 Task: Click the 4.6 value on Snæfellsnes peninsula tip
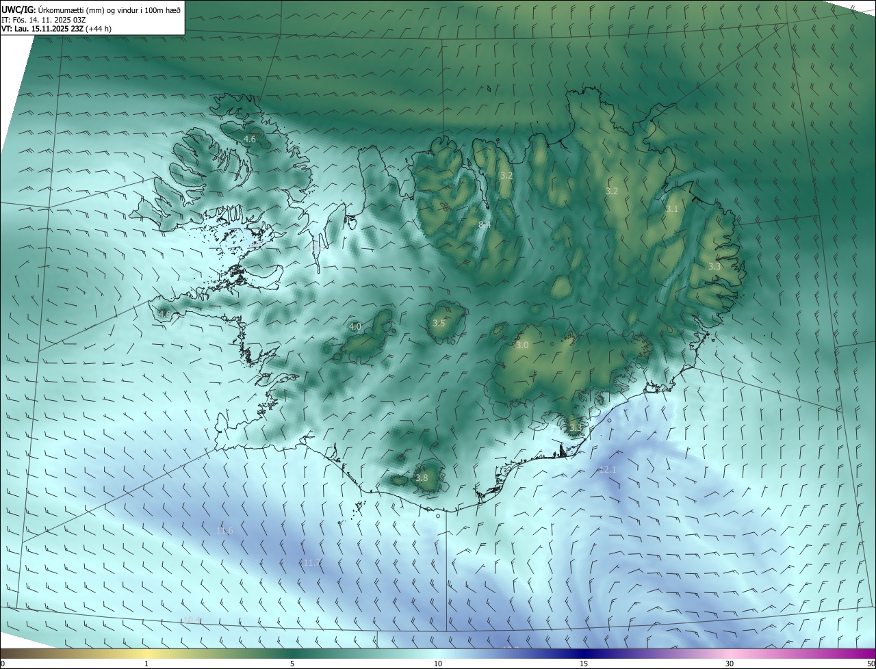click(x=165, y=315)
